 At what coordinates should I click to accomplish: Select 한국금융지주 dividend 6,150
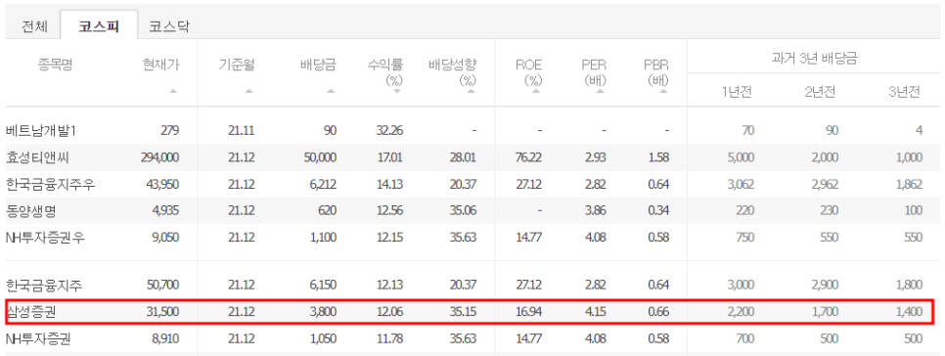point(323,285)
